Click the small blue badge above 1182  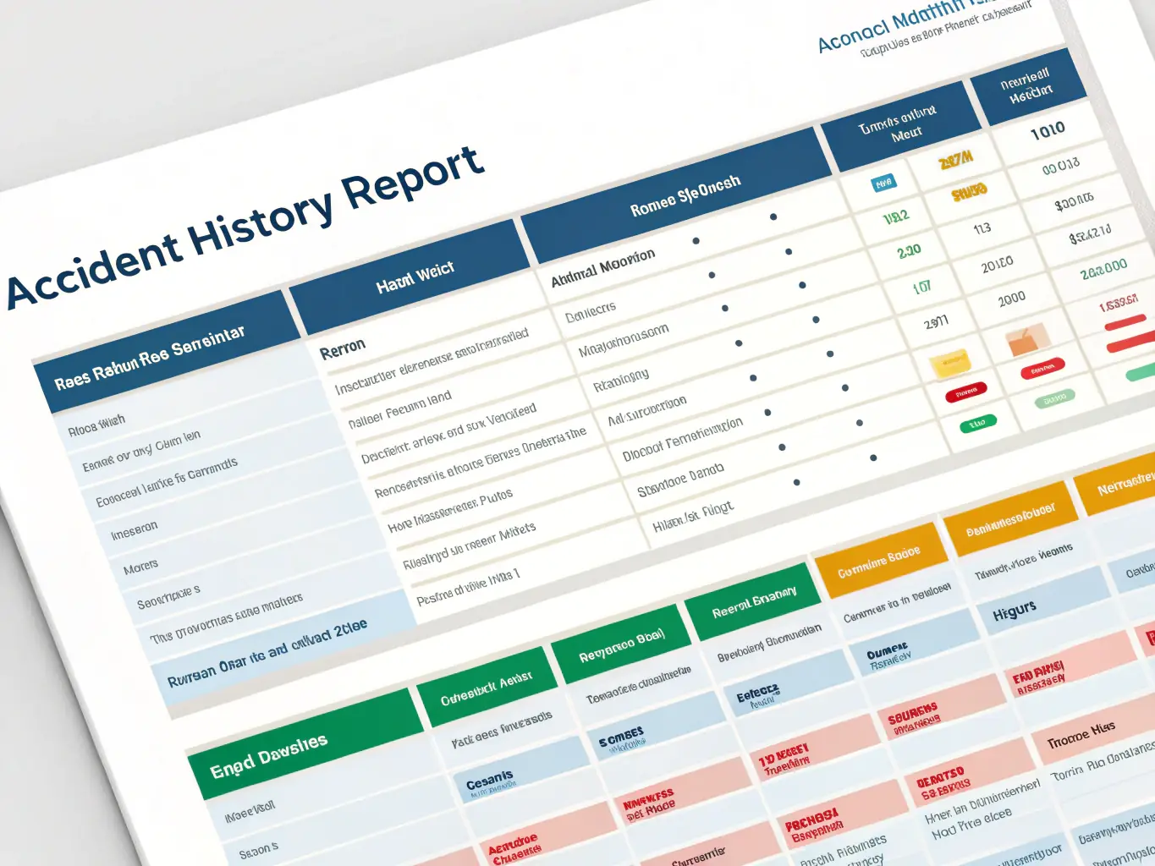click(x=883, y=183)
